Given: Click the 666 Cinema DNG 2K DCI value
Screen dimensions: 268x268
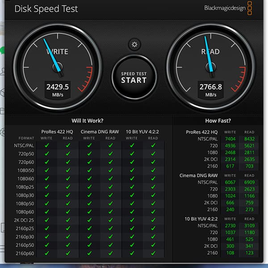Looking at the screenshot, I should tap(230, 203).
